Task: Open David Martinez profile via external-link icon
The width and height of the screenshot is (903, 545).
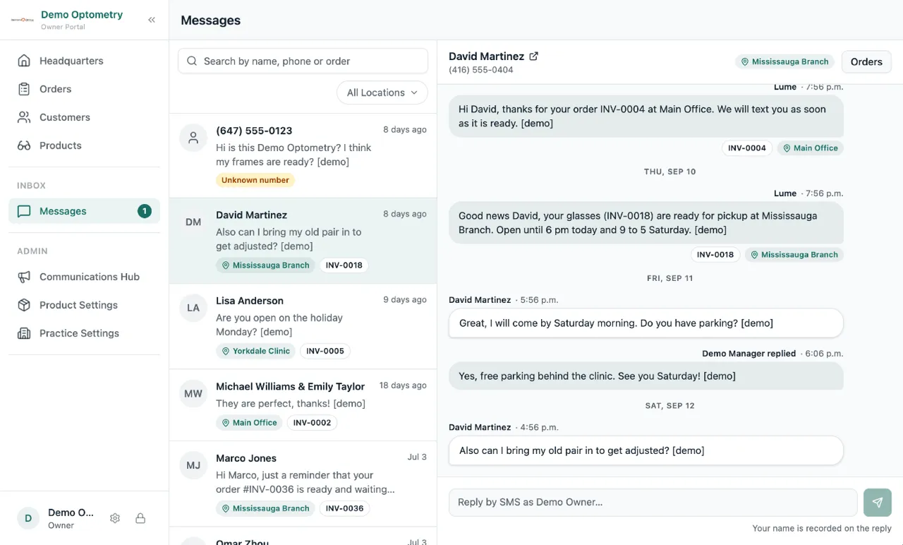Action: coord(534,56)
